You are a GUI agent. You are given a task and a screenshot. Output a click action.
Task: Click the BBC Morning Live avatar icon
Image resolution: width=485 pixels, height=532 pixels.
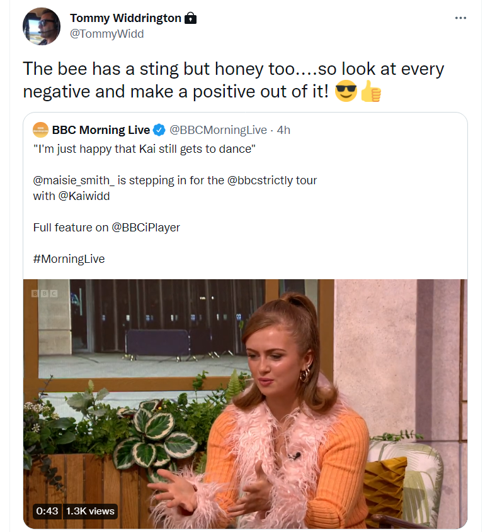[41, 130]
